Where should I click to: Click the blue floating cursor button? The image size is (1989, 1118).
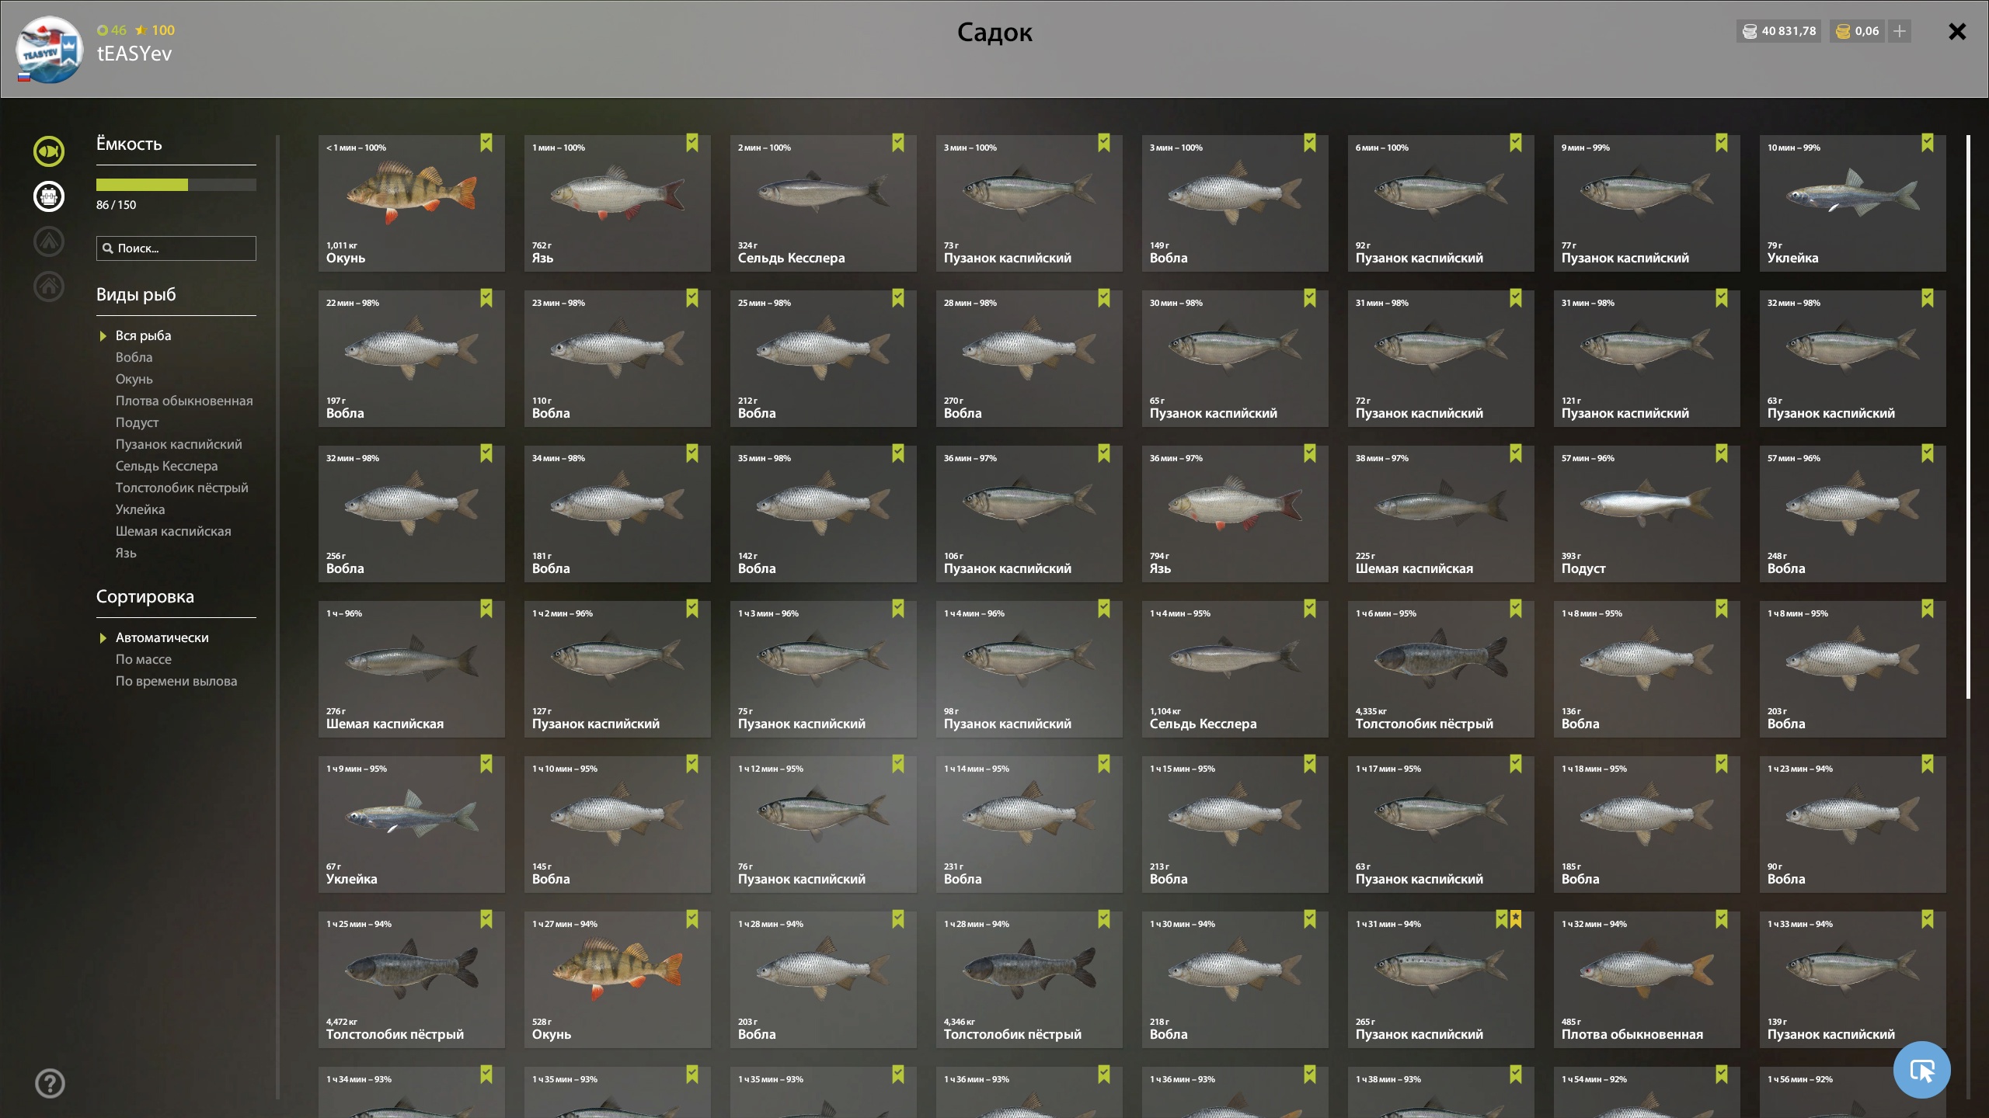1921,1070
